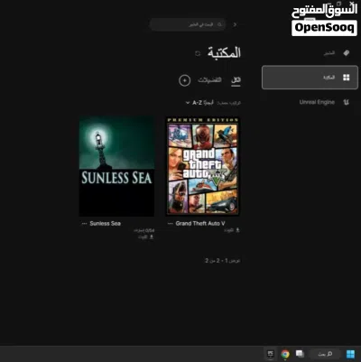The height and width of the screenshot is (362, 361).
Task: Open the A-Z sort order dropdown
Action: tap(199, 103)
